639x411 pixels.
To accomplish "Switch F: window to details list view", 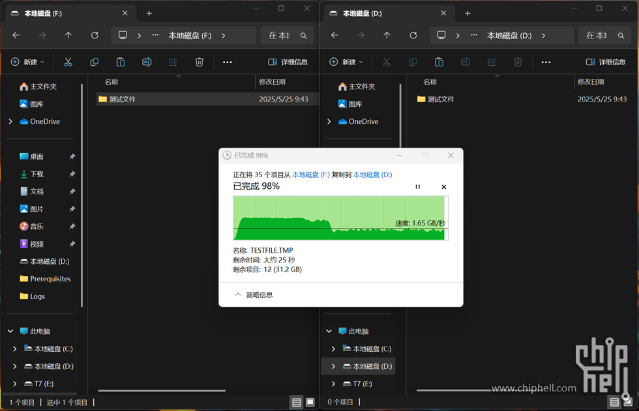I will coord(297,403).
